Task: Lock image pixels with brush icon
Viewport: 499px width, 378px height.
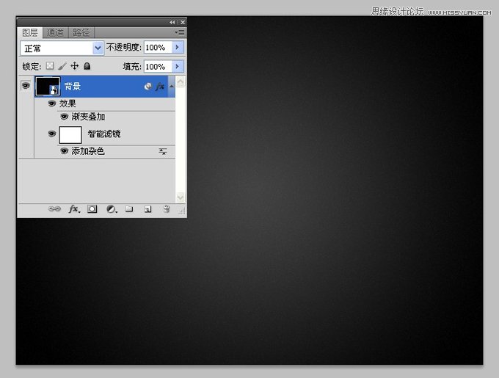Action: (x=62, y=66)
